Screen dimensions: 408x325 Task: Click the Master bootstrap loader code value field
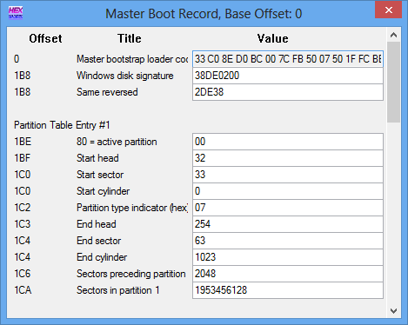pyautogui.click(x=288, y=59)
